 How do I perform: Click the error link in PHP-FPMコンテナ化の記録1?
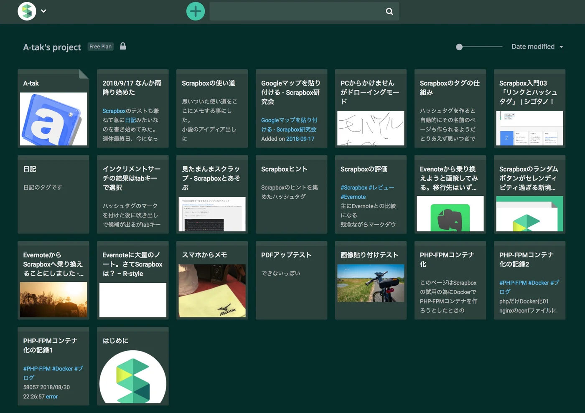(x=52, y=396)
